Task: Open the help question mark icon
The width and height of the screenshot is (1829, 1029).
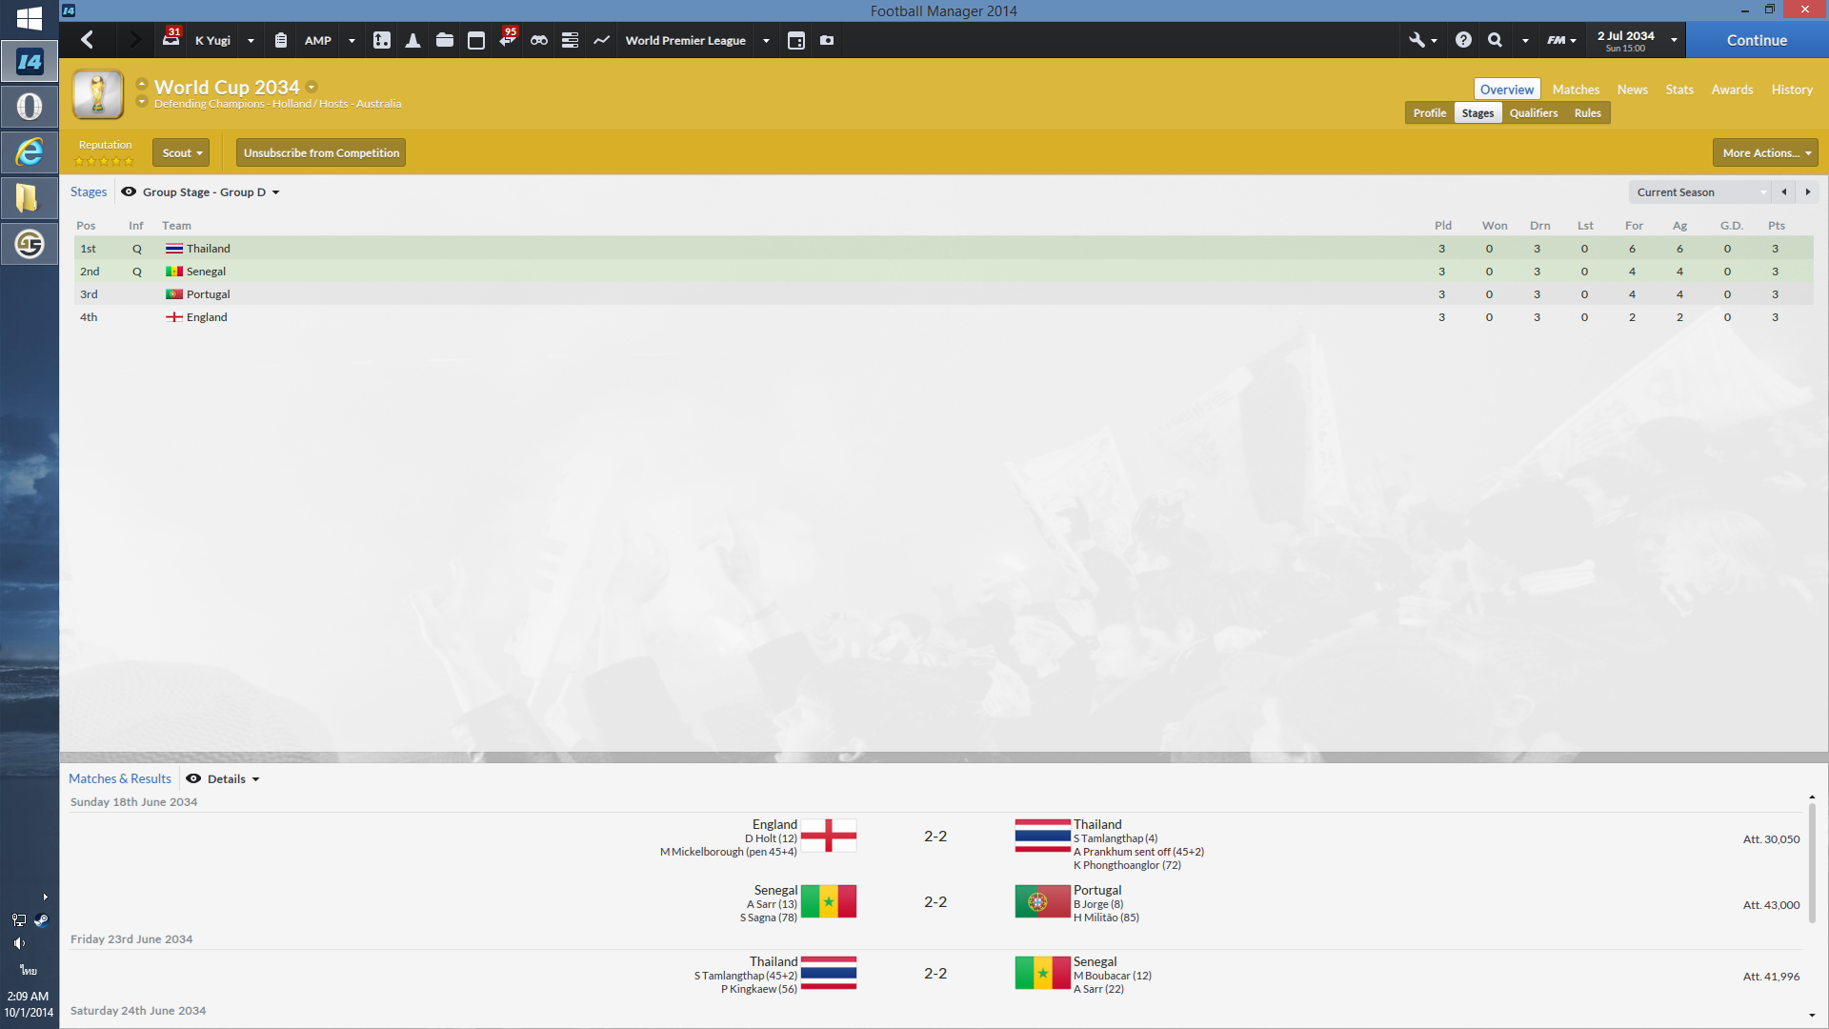Action: [x=1463, y=40]
